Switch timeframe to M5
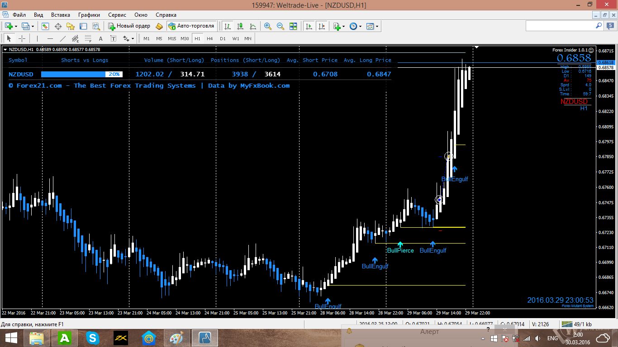The image size is (618, 347). click(x=159, y=38)
